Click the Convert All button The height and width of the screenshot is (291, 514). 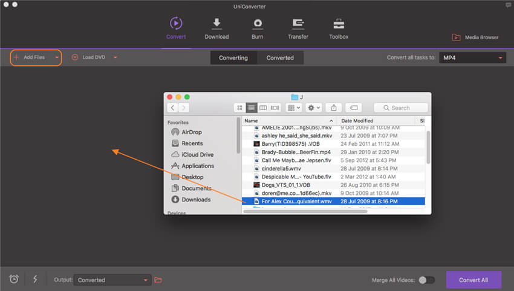[473, 280]
